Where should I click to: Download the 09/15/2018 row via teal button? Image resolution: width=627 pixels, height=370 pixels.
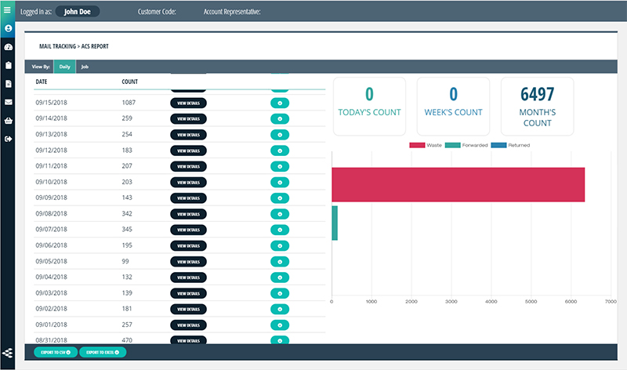[x=280, y=103]
